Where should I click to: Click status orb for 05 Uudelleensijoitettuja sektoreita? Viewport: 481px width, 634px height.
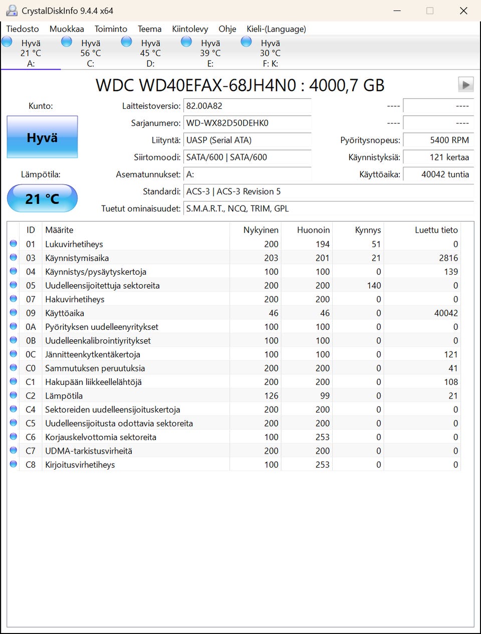click(14, 285)
